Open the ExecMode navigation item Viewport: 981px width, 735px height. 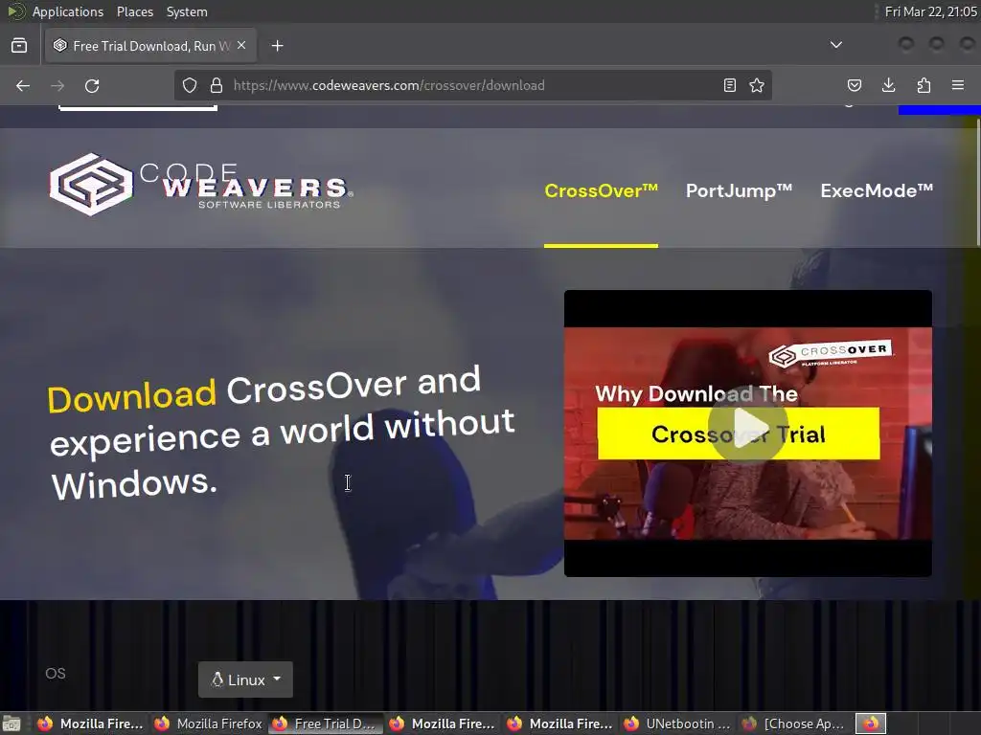point(877,190)
